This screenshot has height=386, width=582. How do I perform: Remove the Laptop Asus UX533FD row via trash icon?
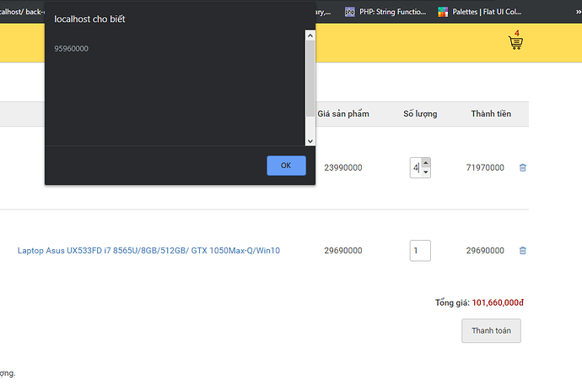(x=522, y=251)
